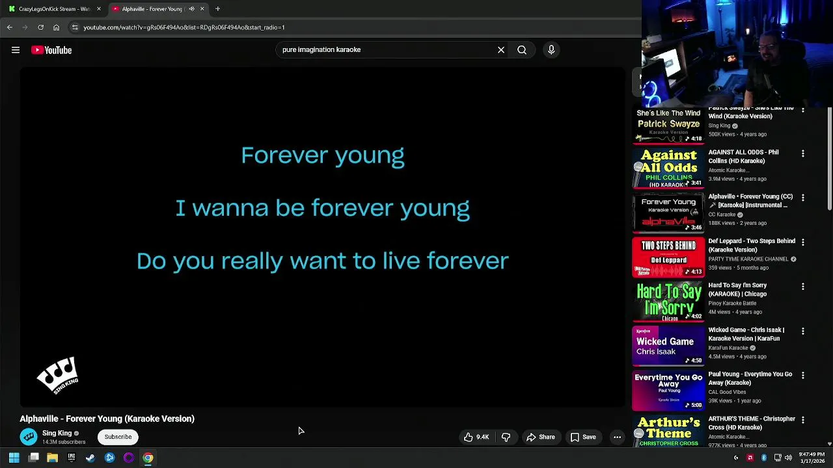This screenshot has width=833, height=468.
Task: Open Wicked Game Chris Isaak thumbnail
Action: [668, 346]
